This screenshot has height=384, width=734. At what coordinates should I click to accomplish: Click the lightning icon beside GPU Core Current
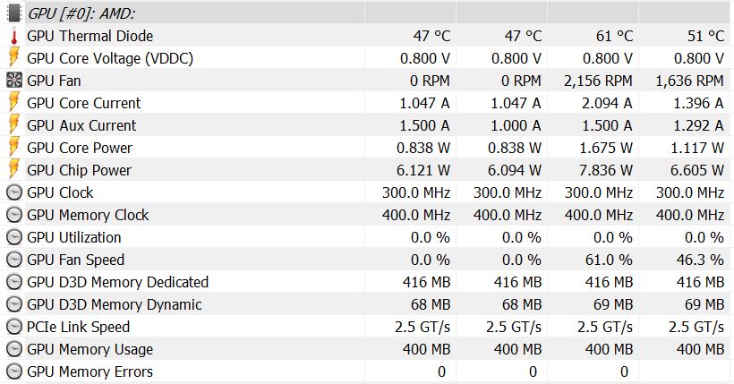click(x=14, y=103)
